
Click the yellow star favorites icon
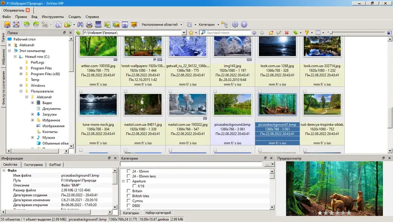tap(191, 33)
